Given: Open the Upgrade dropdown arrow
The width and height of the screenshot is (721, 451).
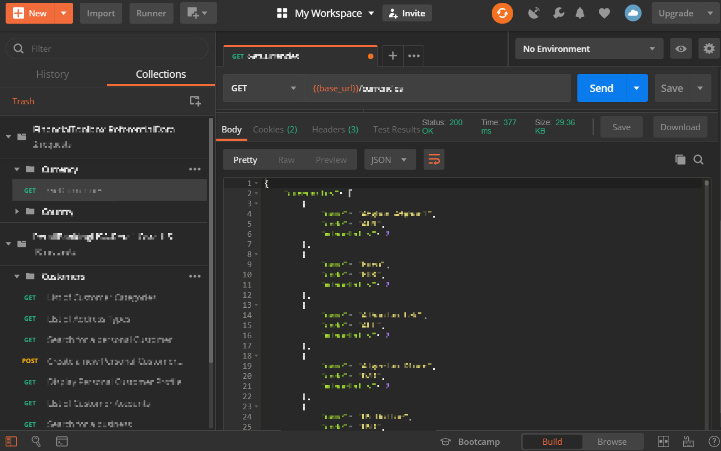Looking at the screenshot, I should point(709,13).
